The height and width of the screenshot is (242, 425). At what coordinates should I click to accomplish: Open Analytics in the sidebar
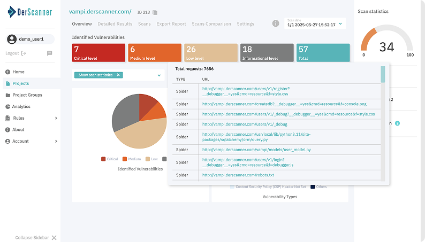pyautogui.click(x=21, y=106)
